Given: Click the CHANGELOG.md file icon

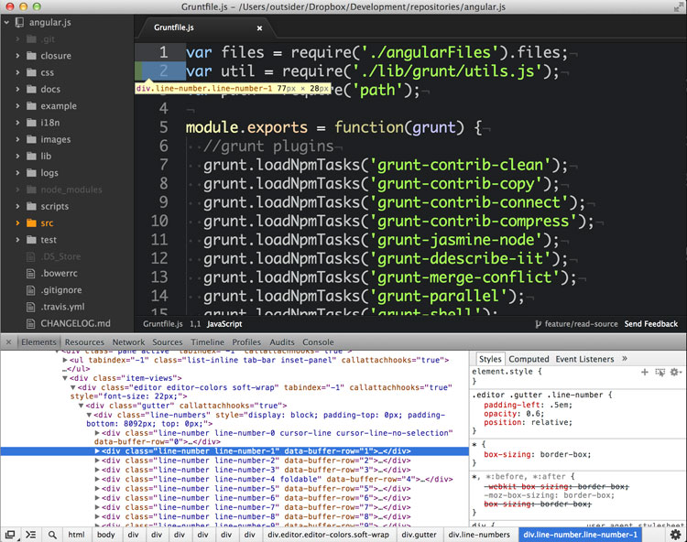Looking at the screenshot, I should click(30, 323).
